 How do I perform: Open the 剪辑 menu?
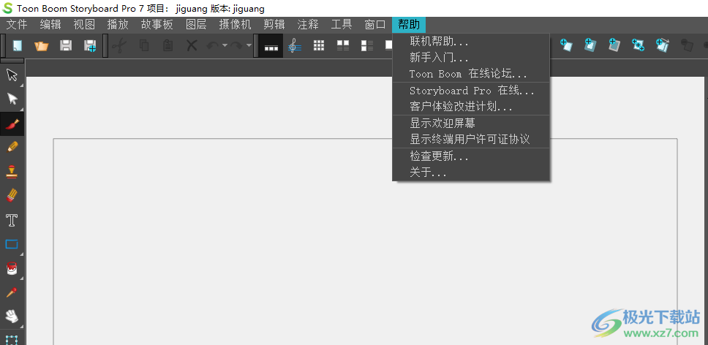[x=274, y=24]
